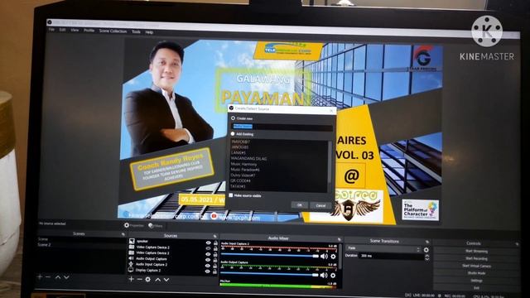Viewport: 530px width, 298px height.
Task: Open Filters button below preview
Action: point(156,226)
